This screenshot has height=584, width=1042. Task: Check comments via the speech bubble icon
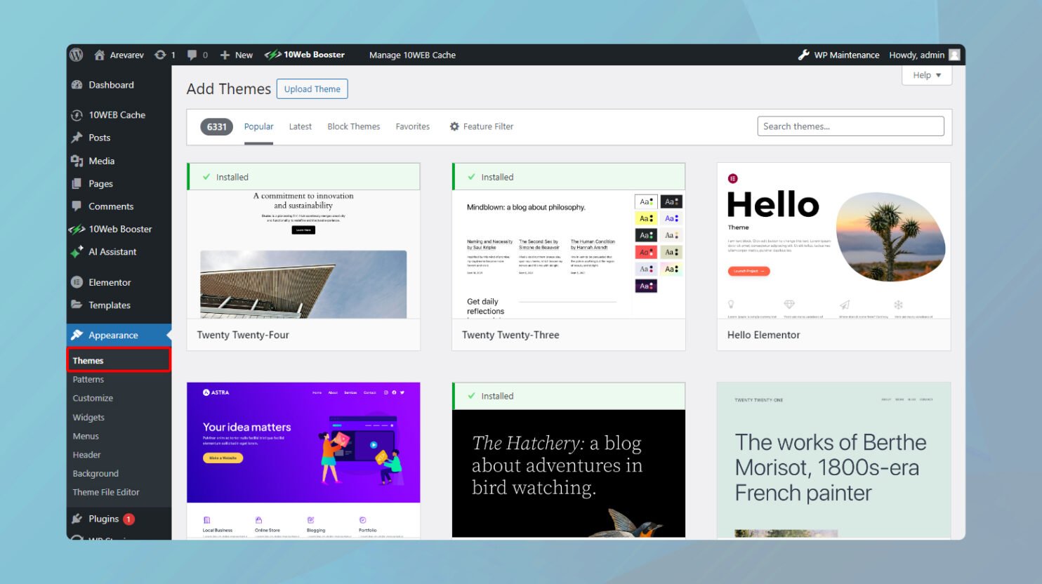pos(191,54)
